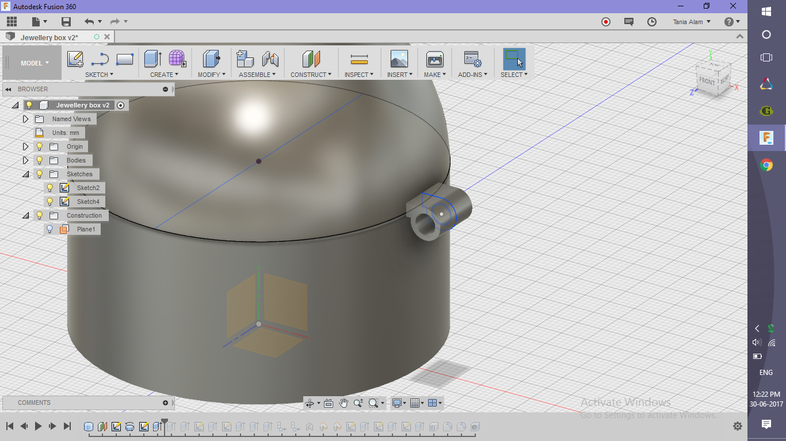This screenshot has height=441, width=786.
Task: Select the Create Sketch tool
Action: (75, 59)
